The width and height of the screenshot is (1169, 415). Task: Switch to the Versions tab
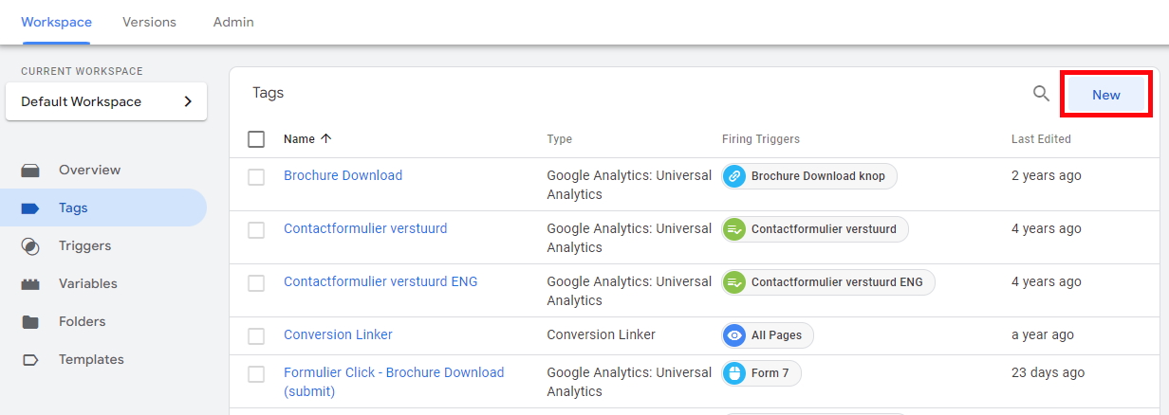pyautogui.click(x=149, y=22)
